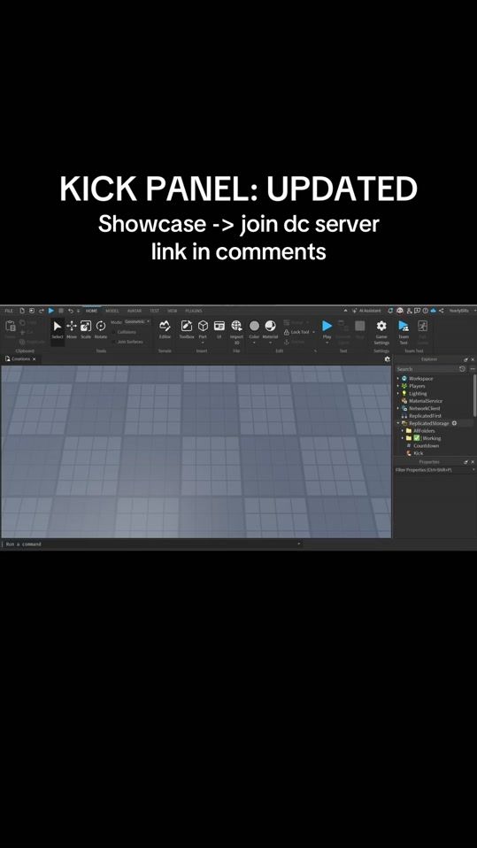Click the quick-access Play triangle at top
477x848 pixels.
[50, 311]
